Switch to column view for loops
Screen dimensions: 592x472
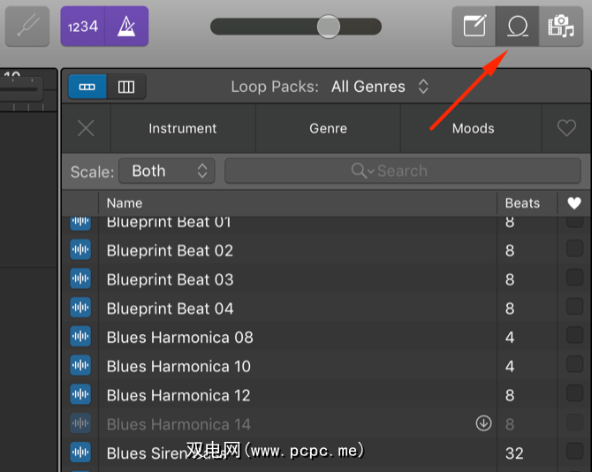tap(126, 87)
